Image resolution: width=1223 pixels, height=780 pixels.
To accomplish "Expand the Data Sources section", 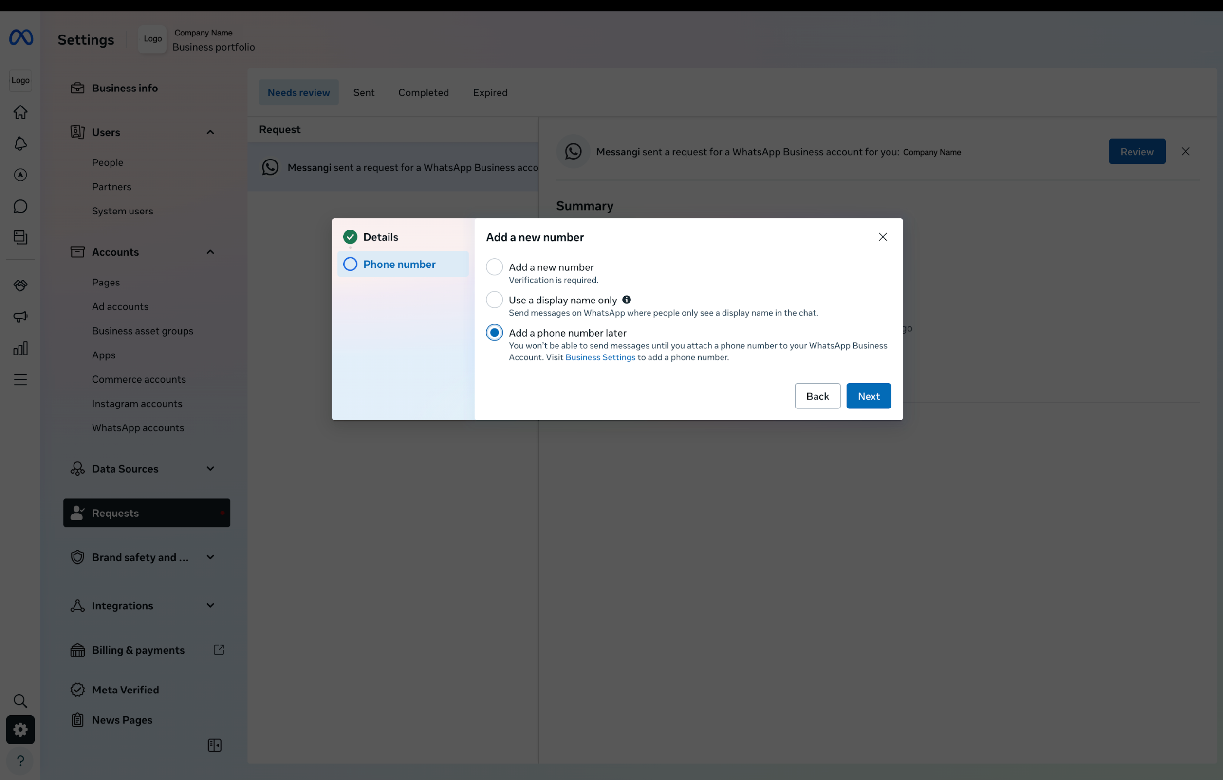I will pyautogui.click(x=210, y=469).
